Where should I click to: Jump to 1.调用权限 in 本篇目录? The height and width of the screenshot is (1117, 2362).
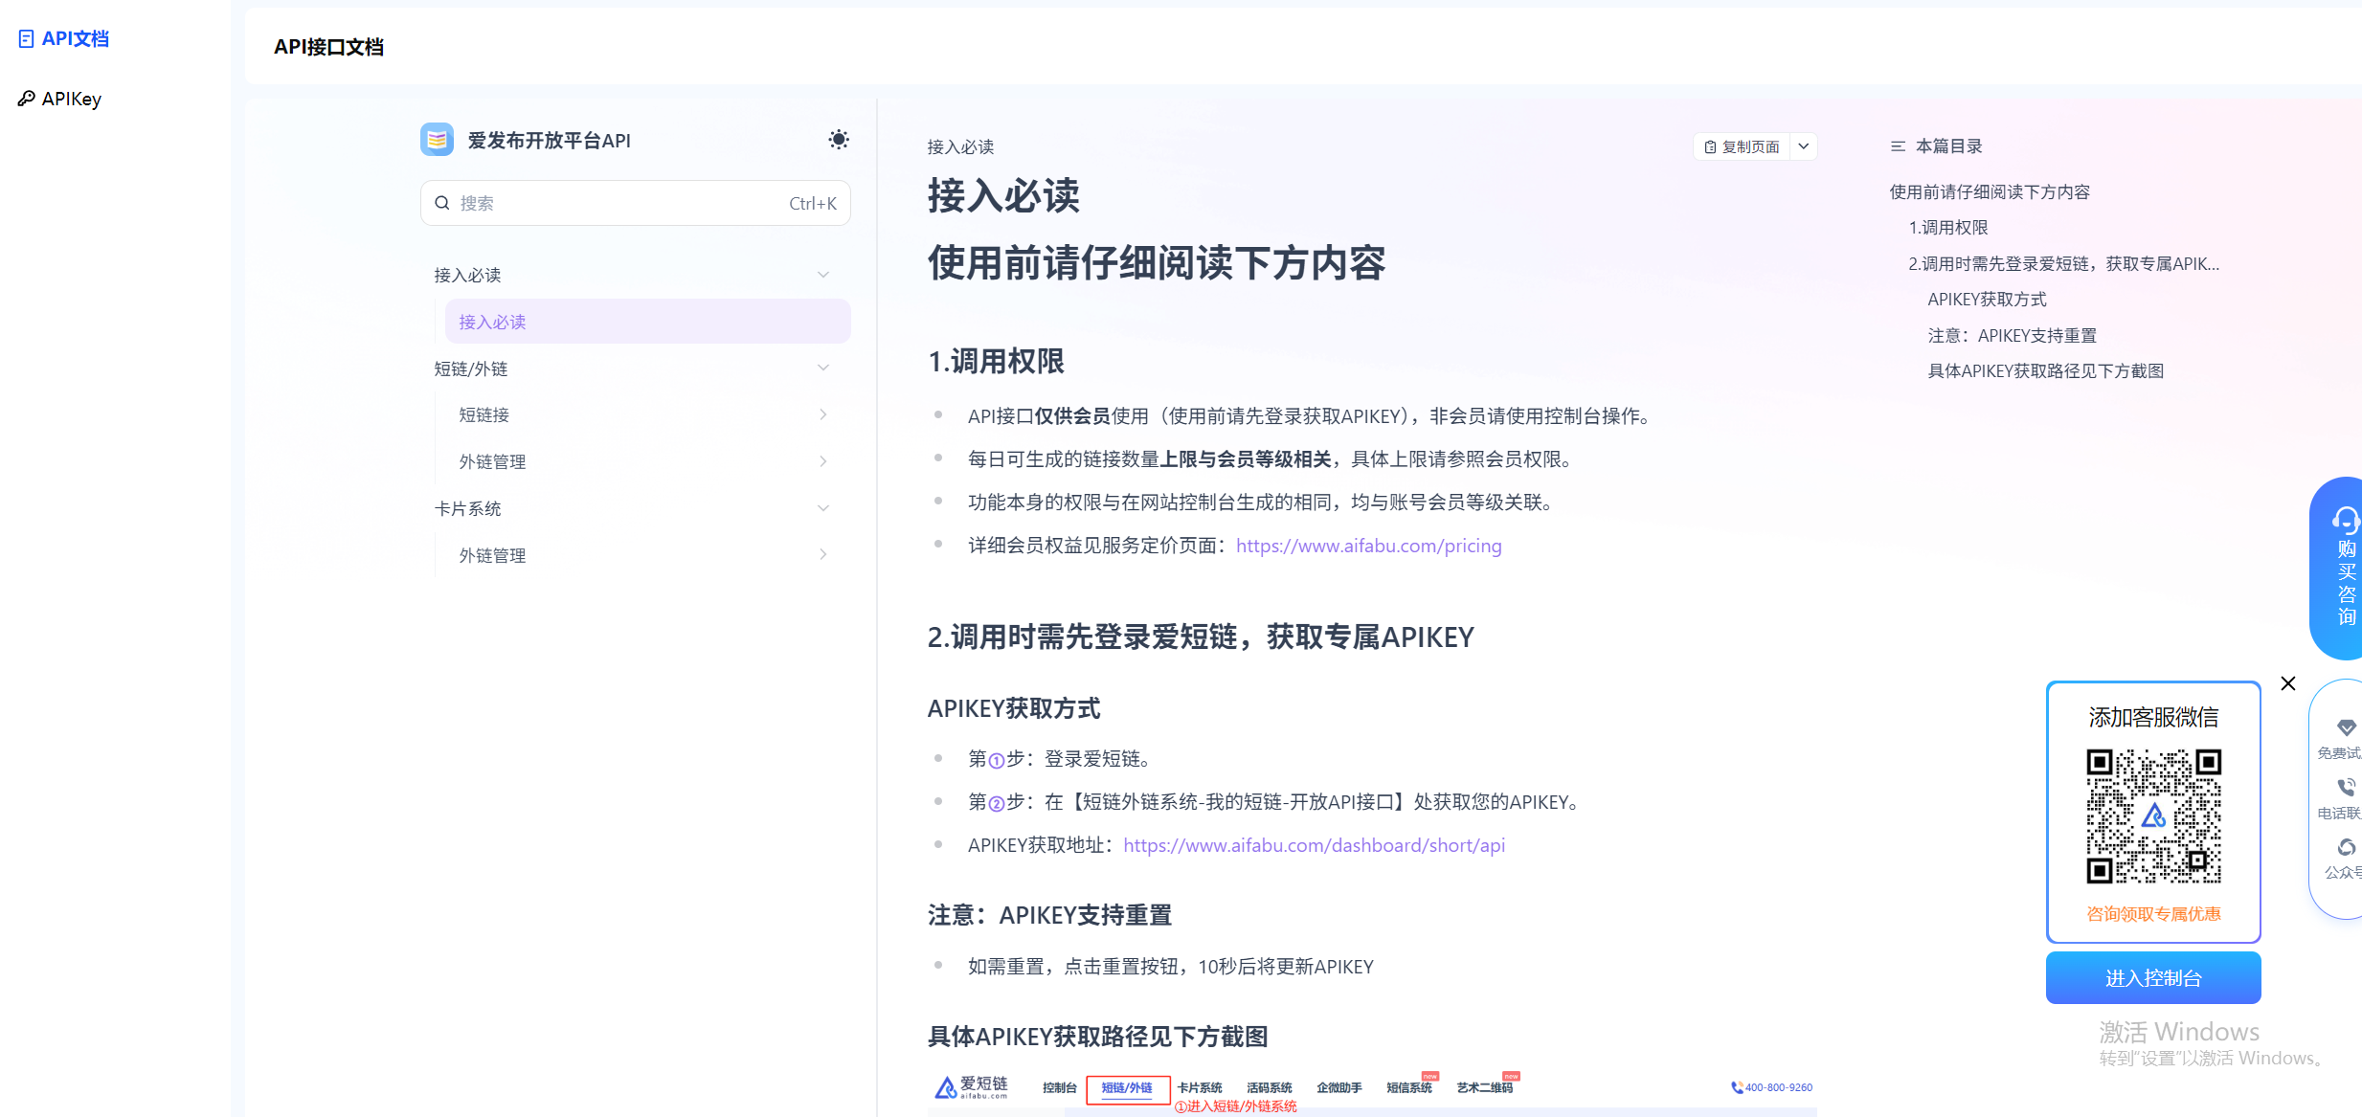point(1947,228)
